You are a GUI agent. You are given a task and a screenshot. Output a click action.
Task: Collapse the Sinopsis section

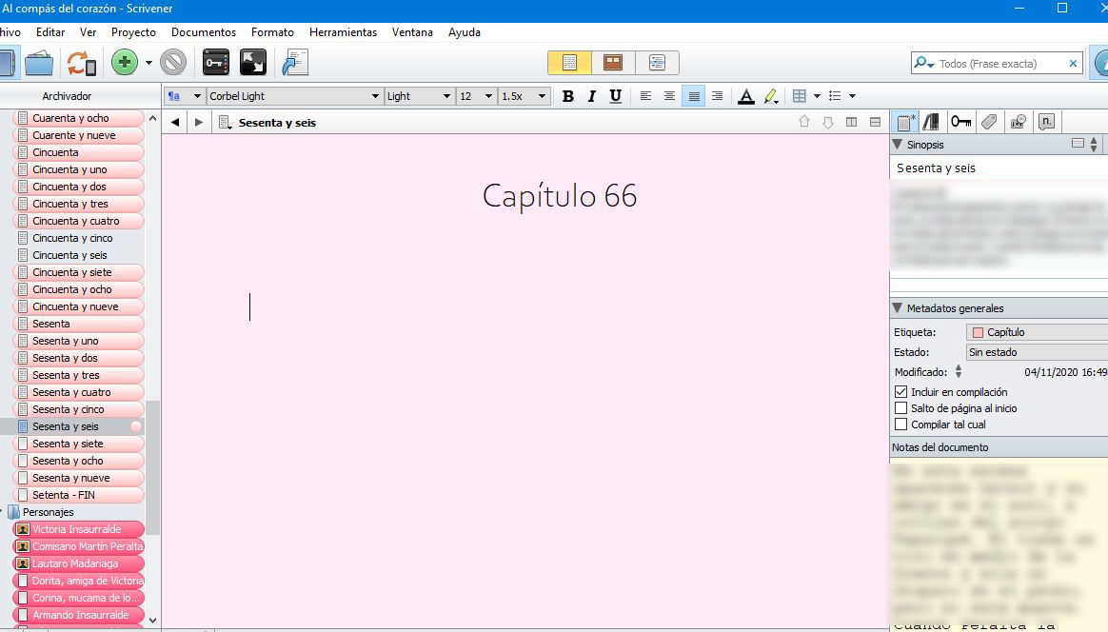(898, 145)
